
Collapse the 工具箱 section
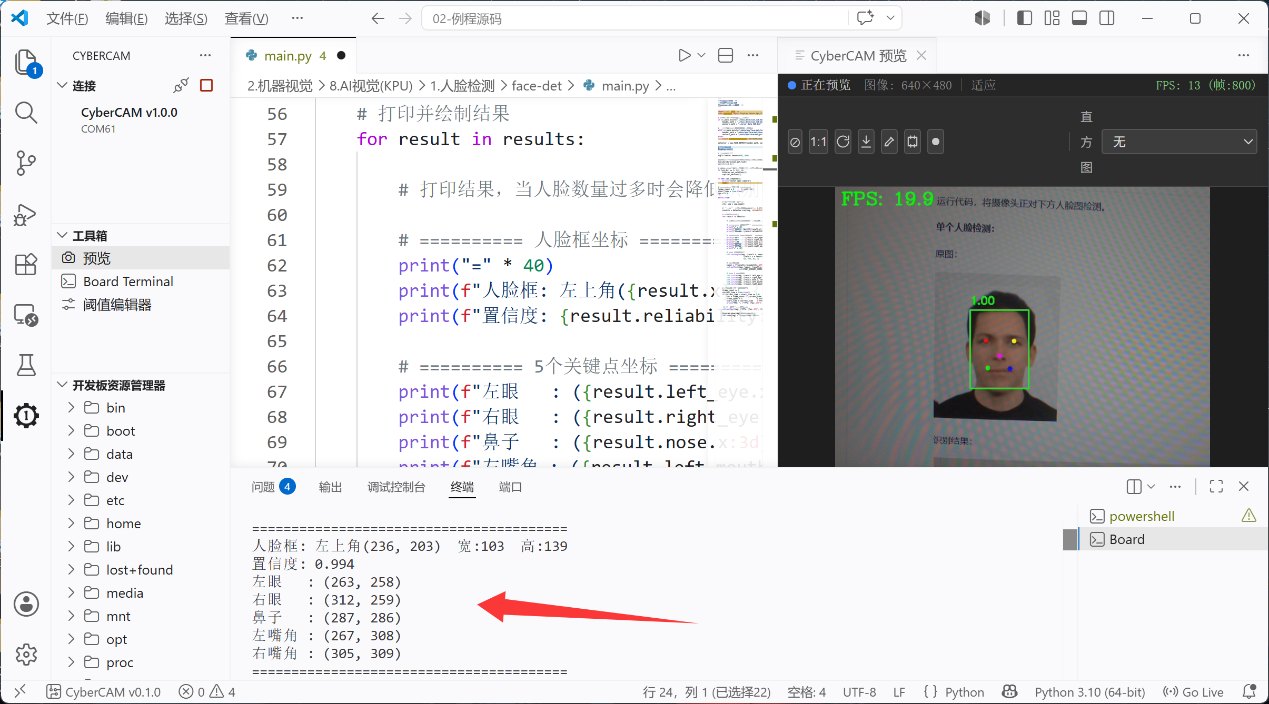[x=63, y=235]
